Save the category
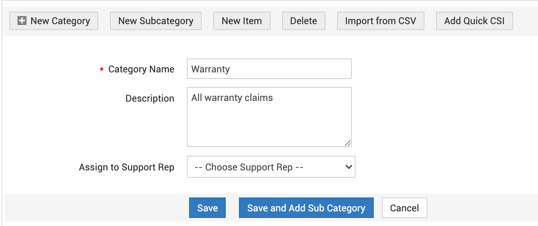 pyautogui.click(x=207, y=208)
